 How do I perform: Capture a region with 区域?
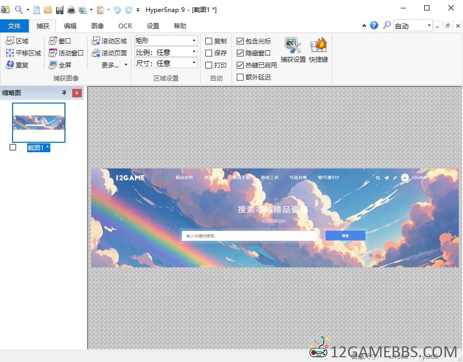pyautogui.click(x=17, y=41)
